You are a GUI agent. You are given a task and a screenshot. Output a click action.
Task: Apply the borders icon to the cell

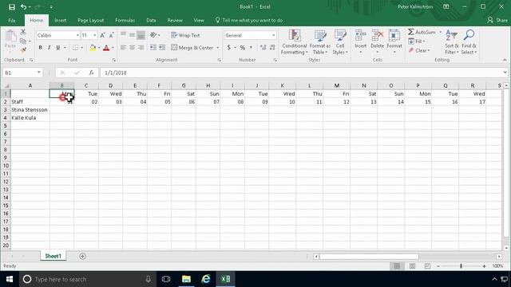75,48
